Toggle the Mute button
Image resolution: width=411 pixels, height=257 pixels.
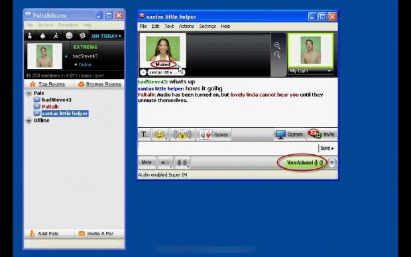click(147, 162)
